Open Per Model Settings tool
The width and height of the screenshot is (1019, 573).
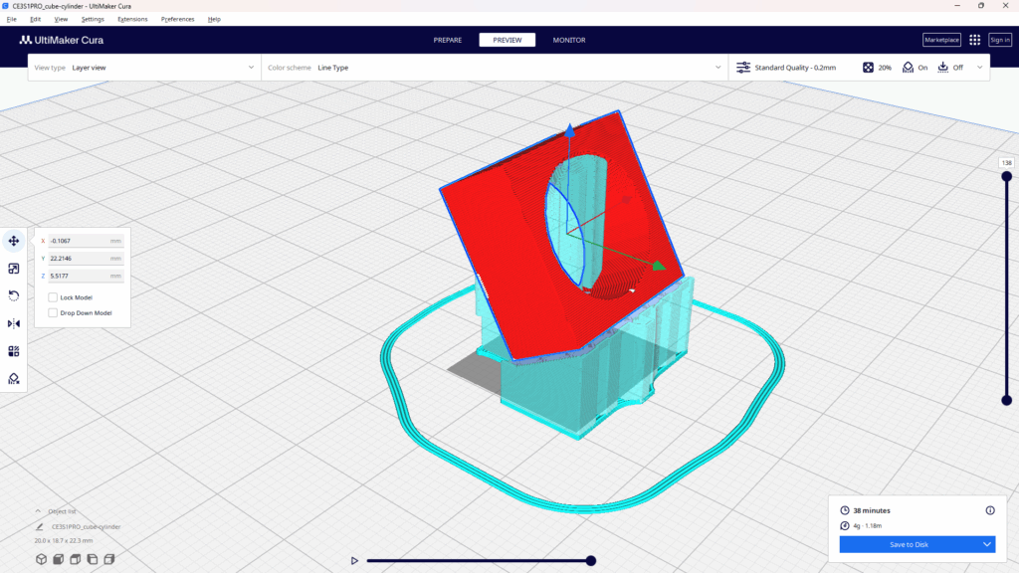14,351
